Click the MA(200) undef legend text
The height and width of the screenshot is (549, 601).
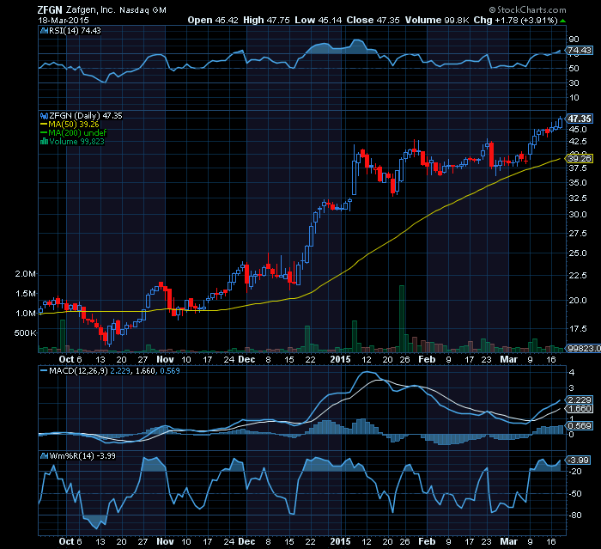tap(78, 133)
